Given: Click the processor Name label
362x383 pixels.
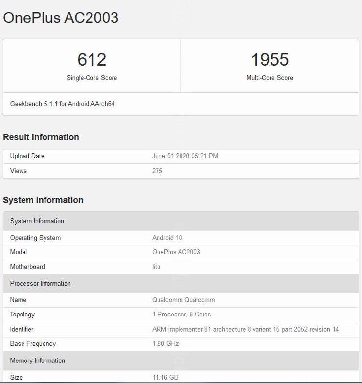Looking at the screenshot, I should pos(18,300).
